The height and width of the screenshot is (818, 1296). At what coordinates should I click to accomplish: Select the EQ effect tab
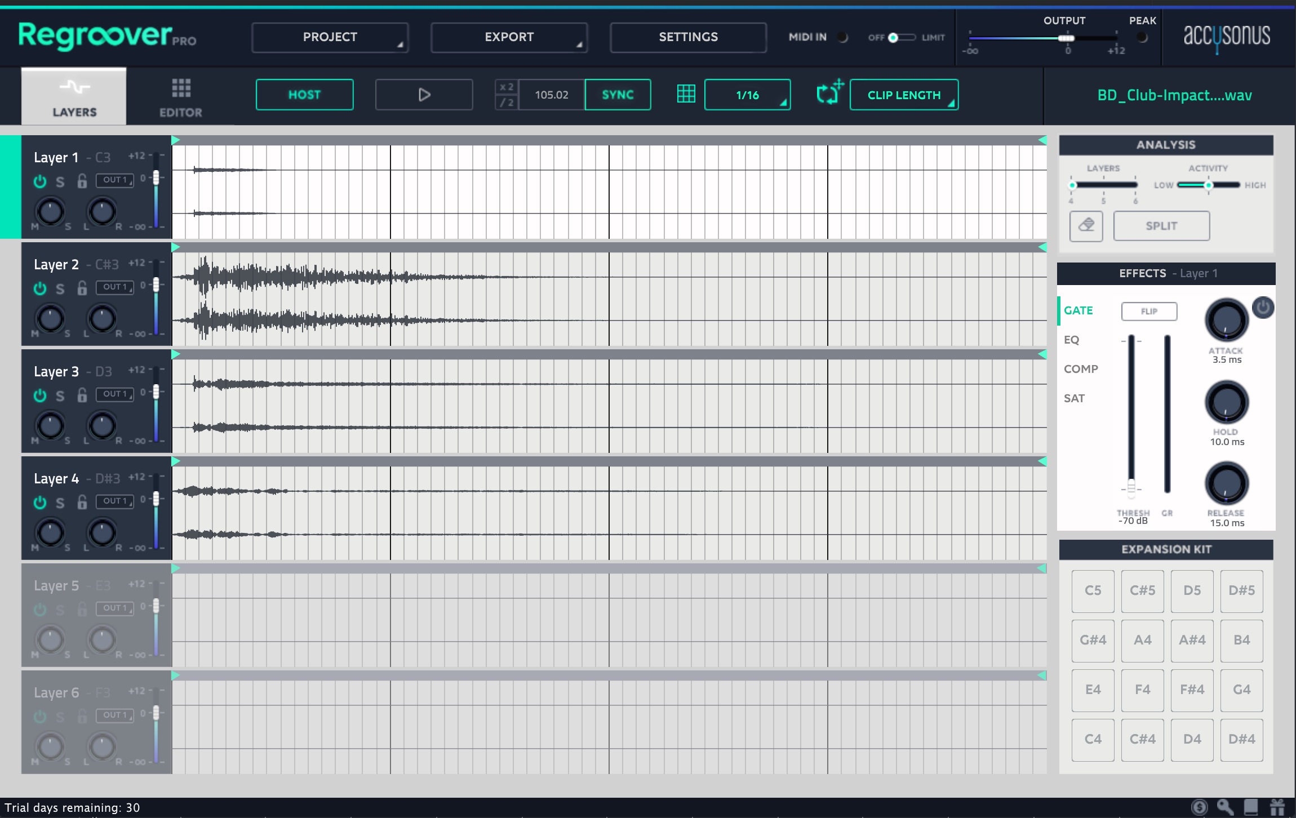pos(1072,340)
